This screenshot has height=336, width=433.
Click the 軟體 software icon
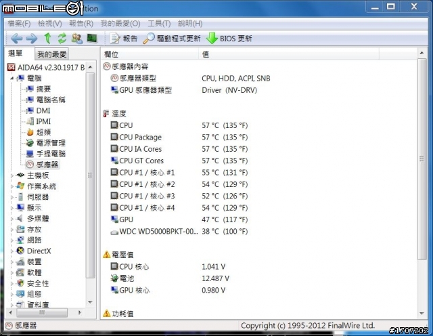pos(20,272)
